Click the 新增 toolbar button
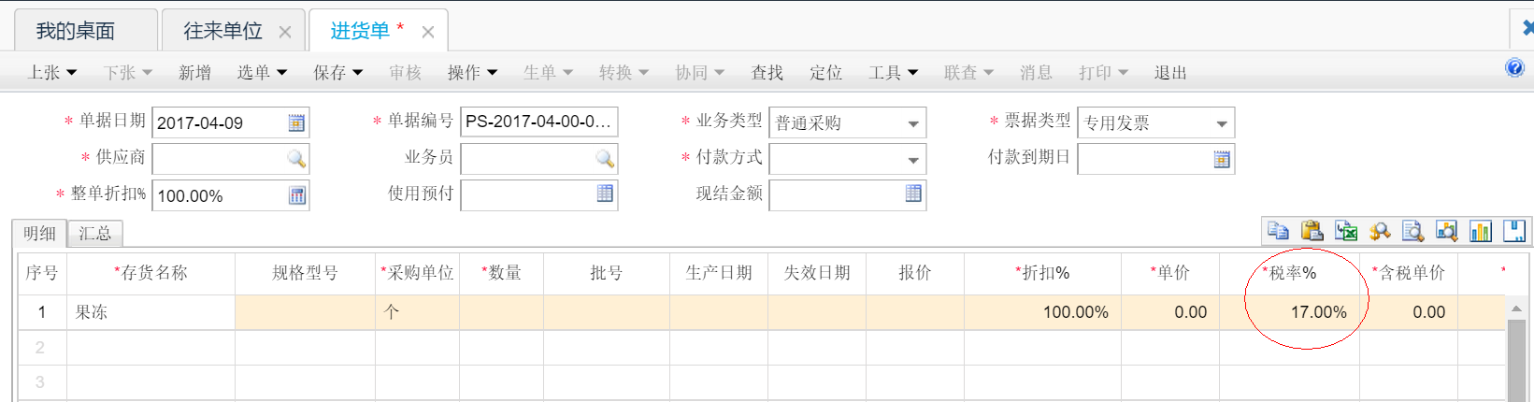Screen dimensions: 1534x402 (194, 72)
